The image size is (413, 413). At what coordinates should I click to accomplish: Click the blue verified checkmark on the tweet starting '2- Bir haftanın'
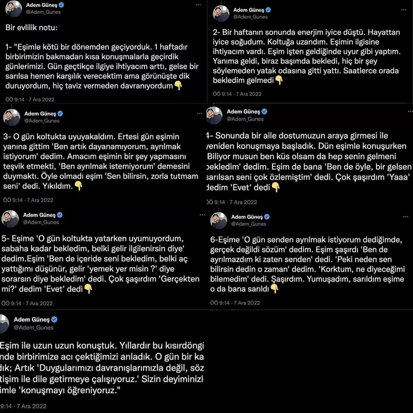click(268, 10)
